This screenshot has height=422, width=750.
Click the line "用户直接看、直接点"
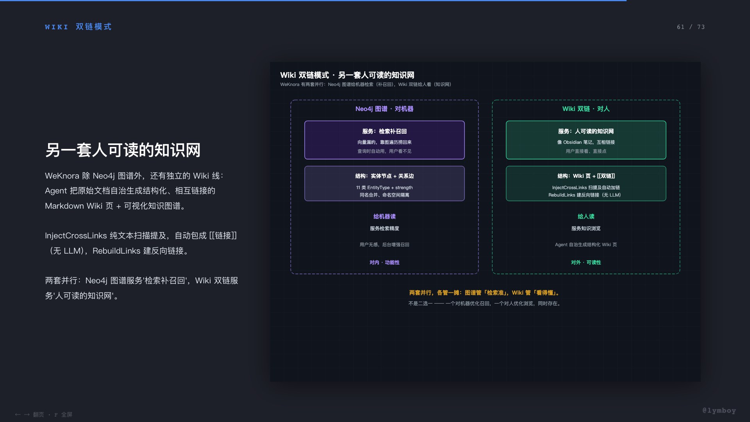586,151
